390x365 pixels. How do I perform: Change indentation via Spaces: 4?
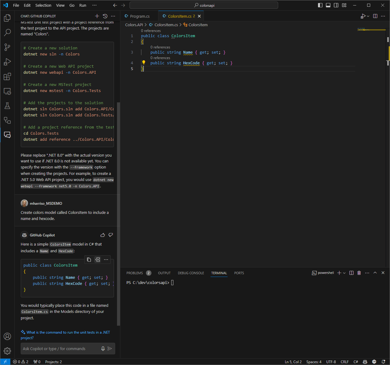(314, 362)
